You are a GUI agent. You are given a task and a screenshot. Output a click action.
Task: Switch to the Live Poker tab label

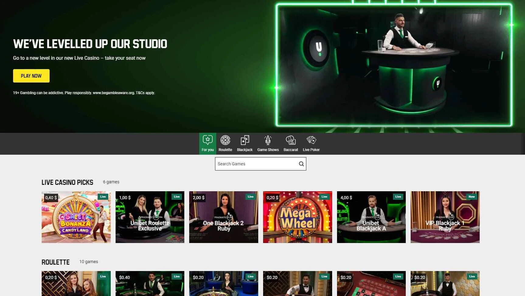coord(311,150)
